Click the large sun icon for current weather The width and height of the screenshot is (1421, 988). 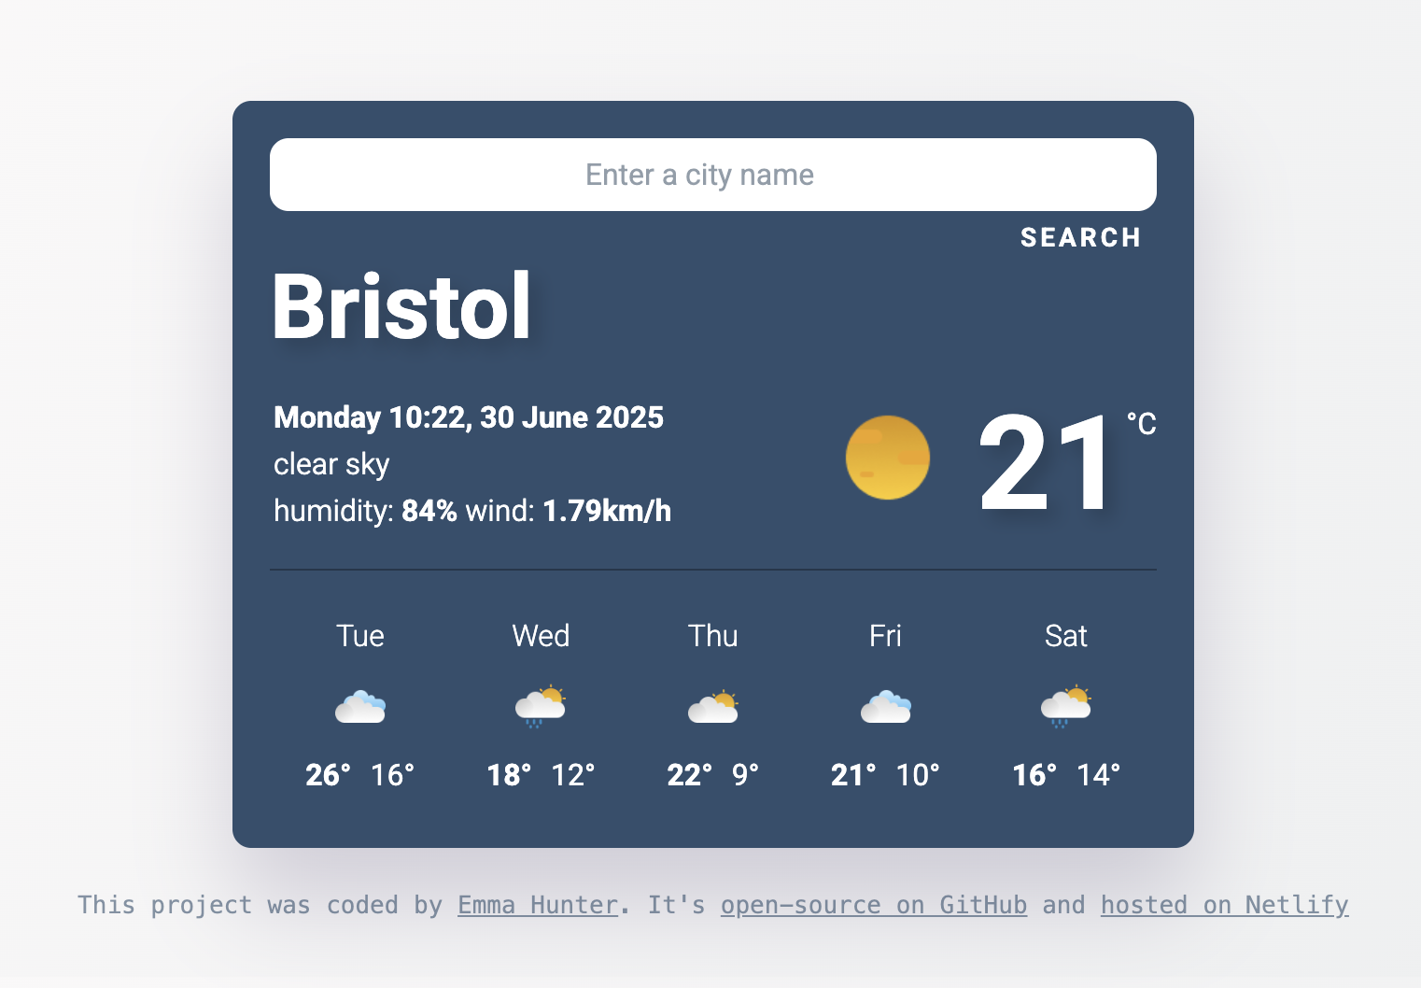click(x=887, y=458)
